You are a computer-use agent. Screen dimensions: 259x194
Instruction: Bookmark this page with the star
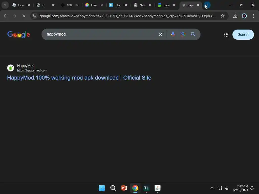(x=223, y=16)
